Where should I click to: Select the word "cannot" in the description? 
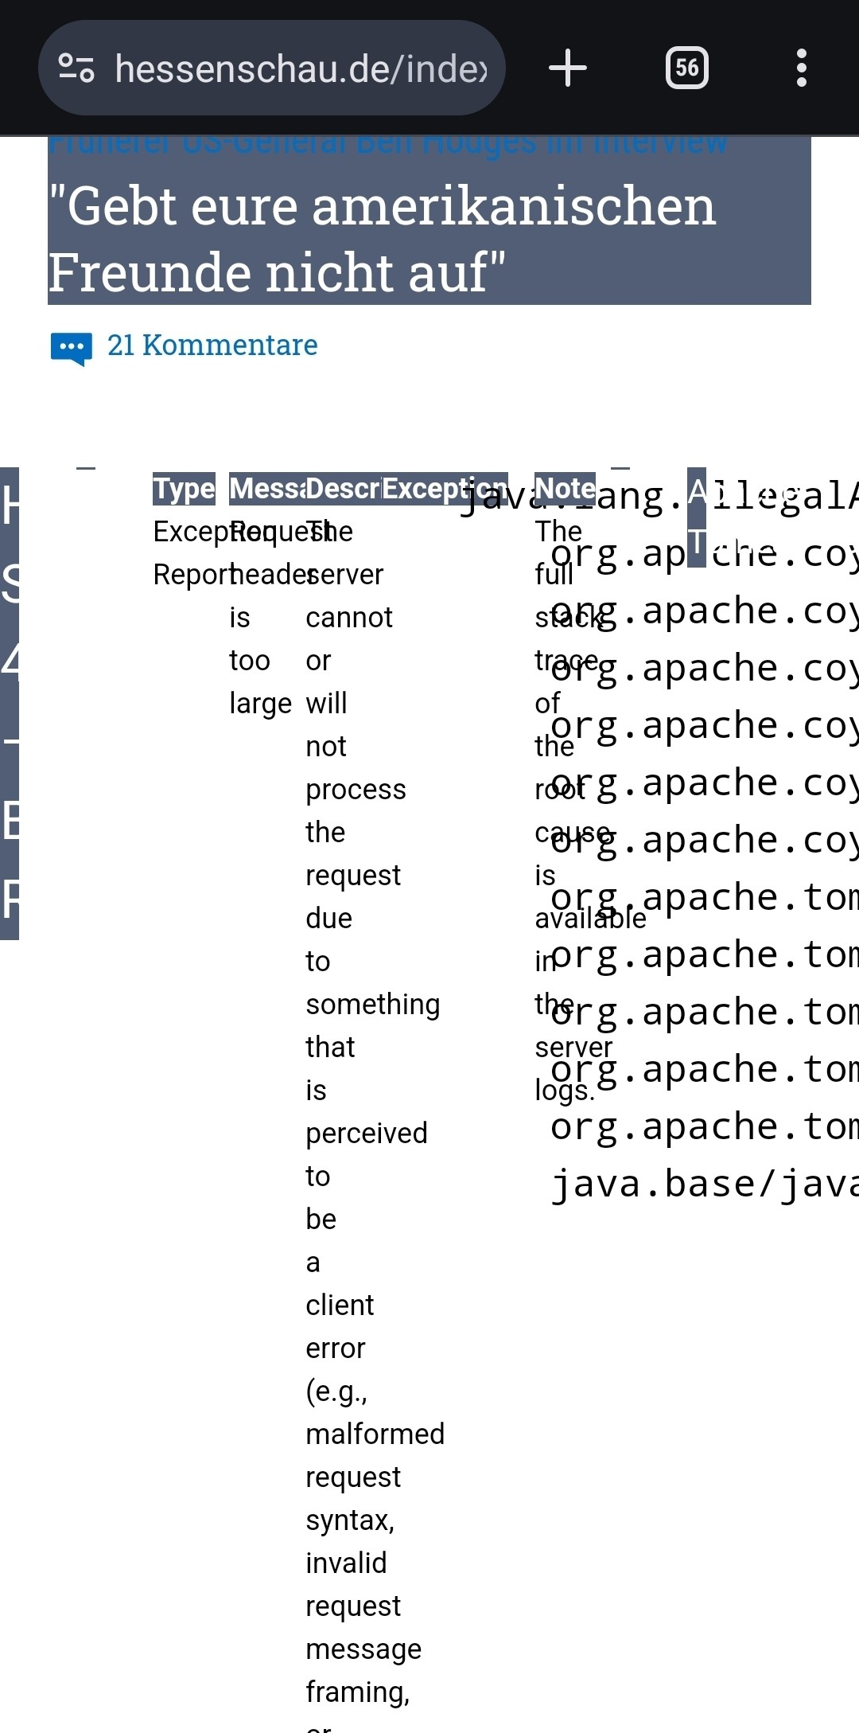pos(349,618)
